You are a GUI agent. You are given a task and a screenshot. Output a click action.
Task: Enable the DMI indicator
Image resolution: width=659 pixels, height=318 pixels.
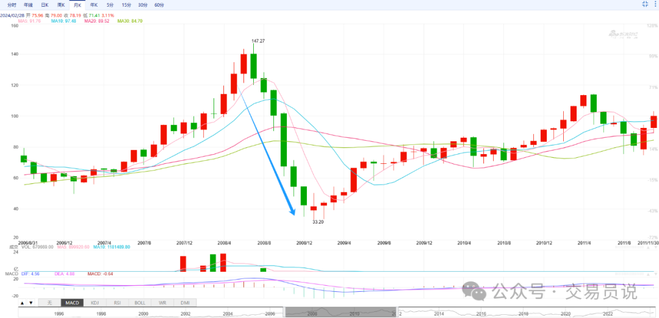pos(185,303)
